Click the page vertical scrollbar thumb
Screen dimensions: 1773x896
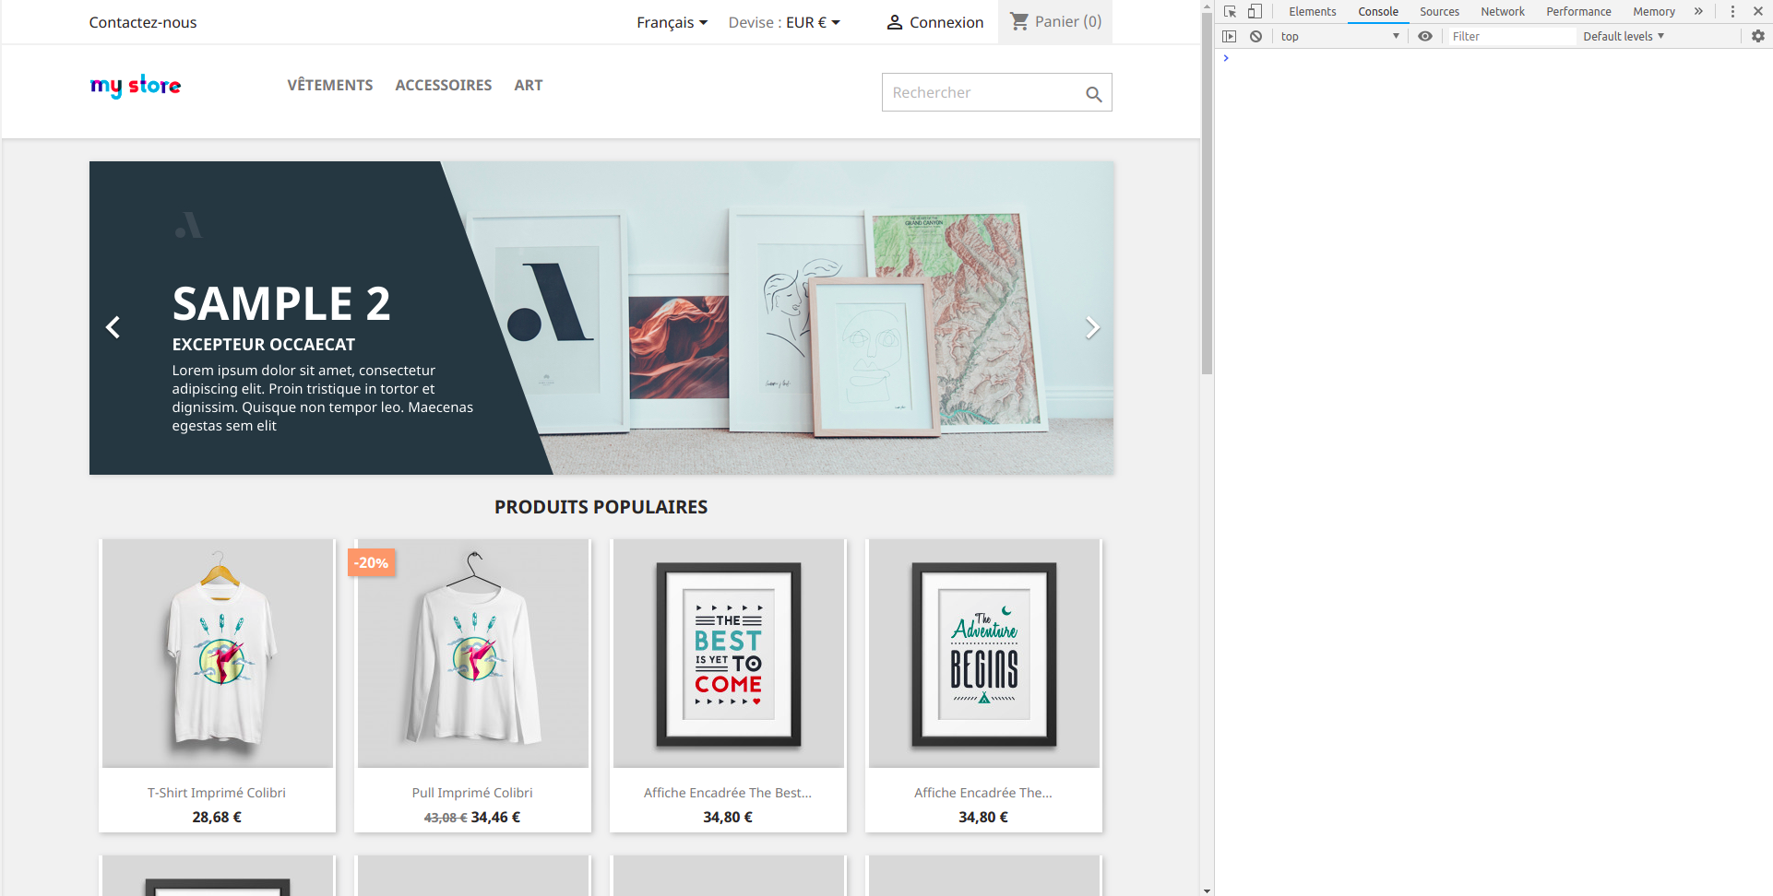click(x=1207, y=194)
